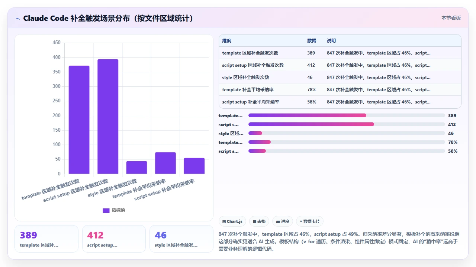The height and width of the screenshot is (267, 476).
Task: Click the progress bar with value 389
Action: pyautogui.click(x=347, y=116)
